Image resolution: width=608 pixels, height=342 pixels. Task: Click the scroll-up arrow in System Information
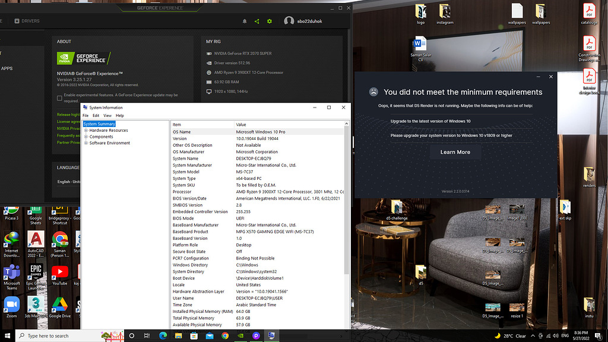(x=347, y=124)
